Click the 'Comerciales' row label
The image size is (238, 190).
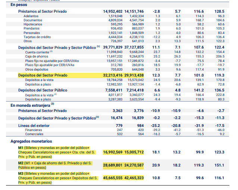[34, 134]
